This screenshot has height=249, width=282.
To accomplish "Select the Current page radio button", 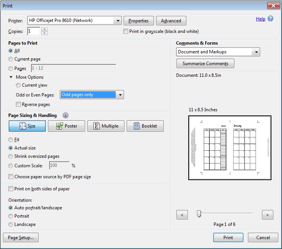I will click(11, 59).
